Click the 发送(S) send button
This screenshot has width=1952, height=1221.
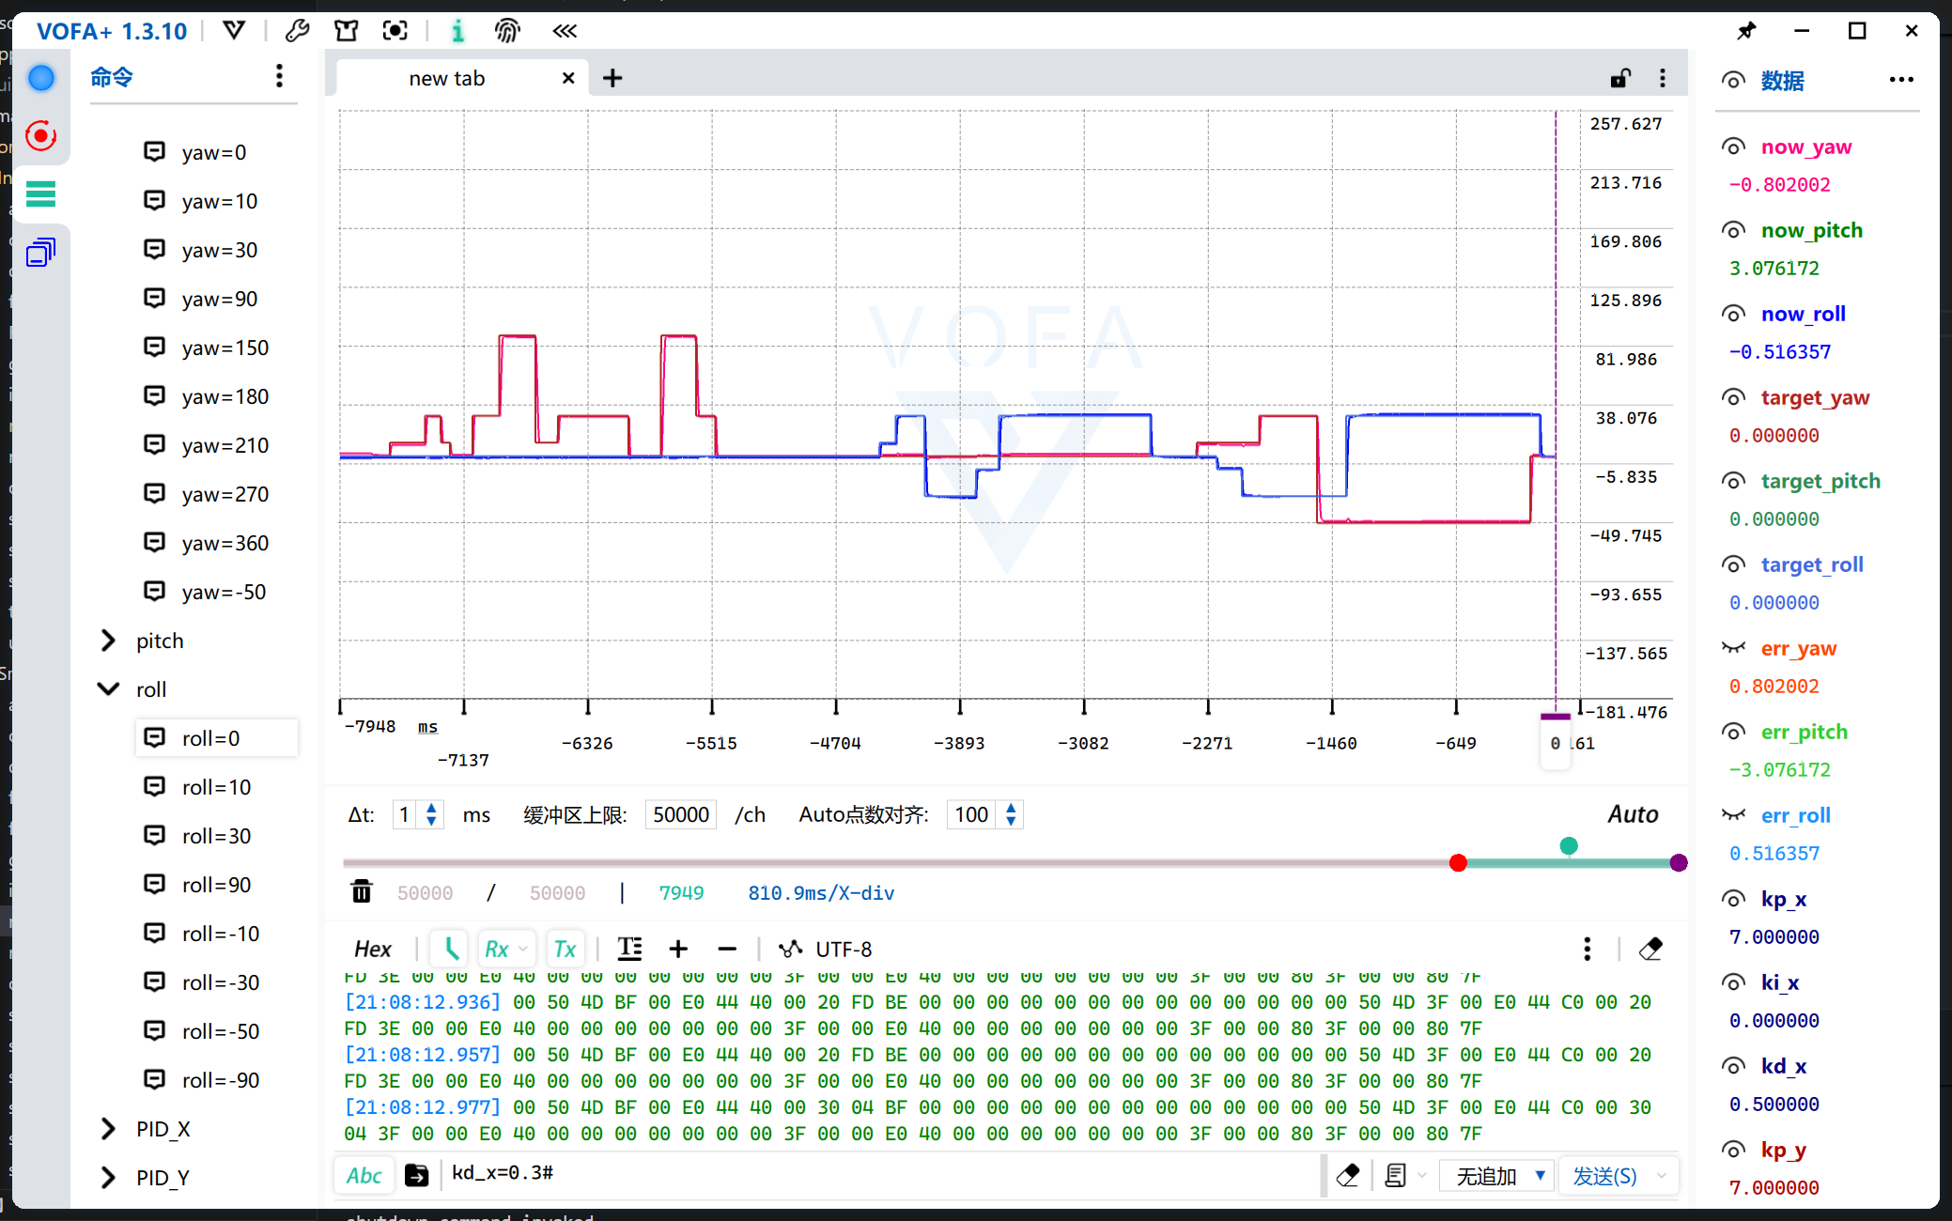click(x=1604, y=1176)
